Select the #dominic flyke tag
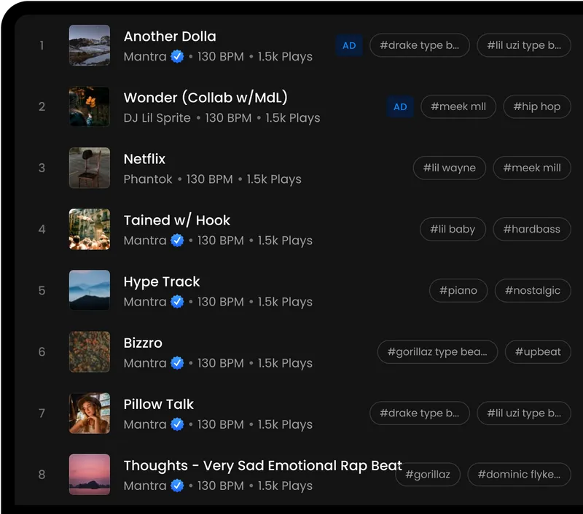583x514 pixels. [x=518, y=474]
